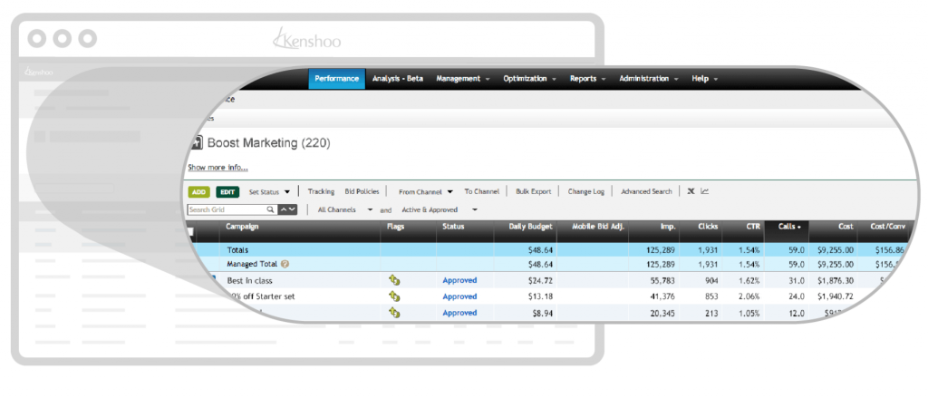Click the 41,376 impressions cell

662,296
